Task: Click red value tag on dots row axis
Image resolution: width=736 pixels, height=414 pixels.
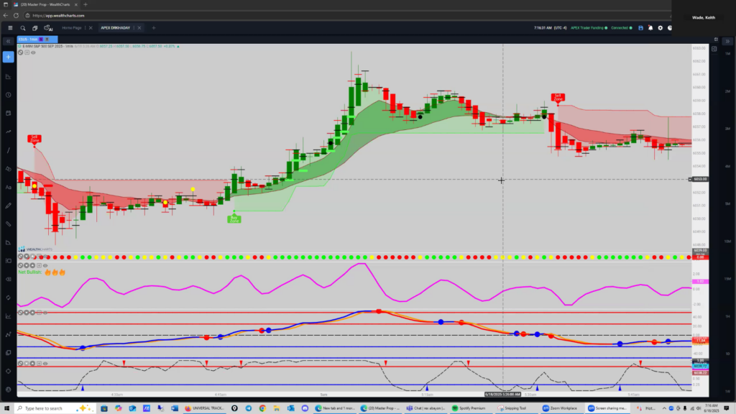Action: pyautogui.click(x=700, y=257)
